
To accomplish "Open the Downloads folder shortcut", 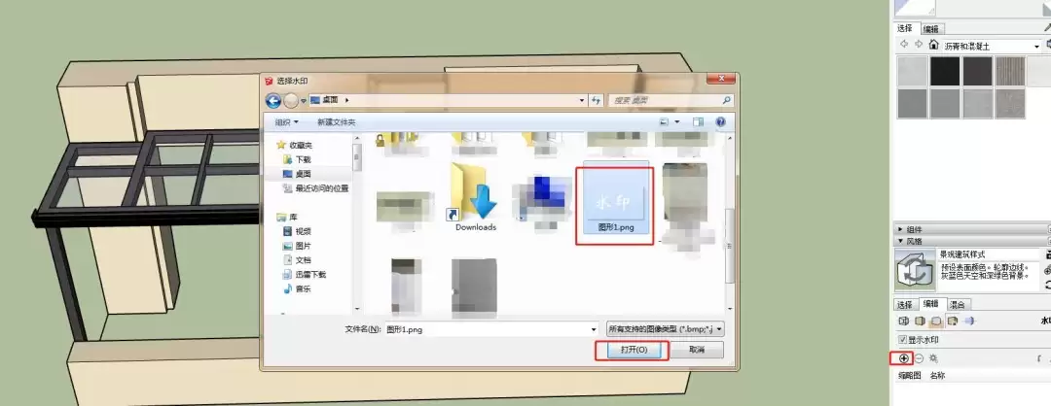I will pos(475,199).
